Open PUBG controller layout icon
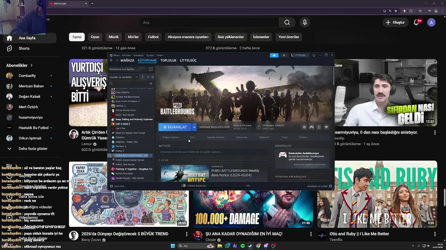 (x=312, y=127)
